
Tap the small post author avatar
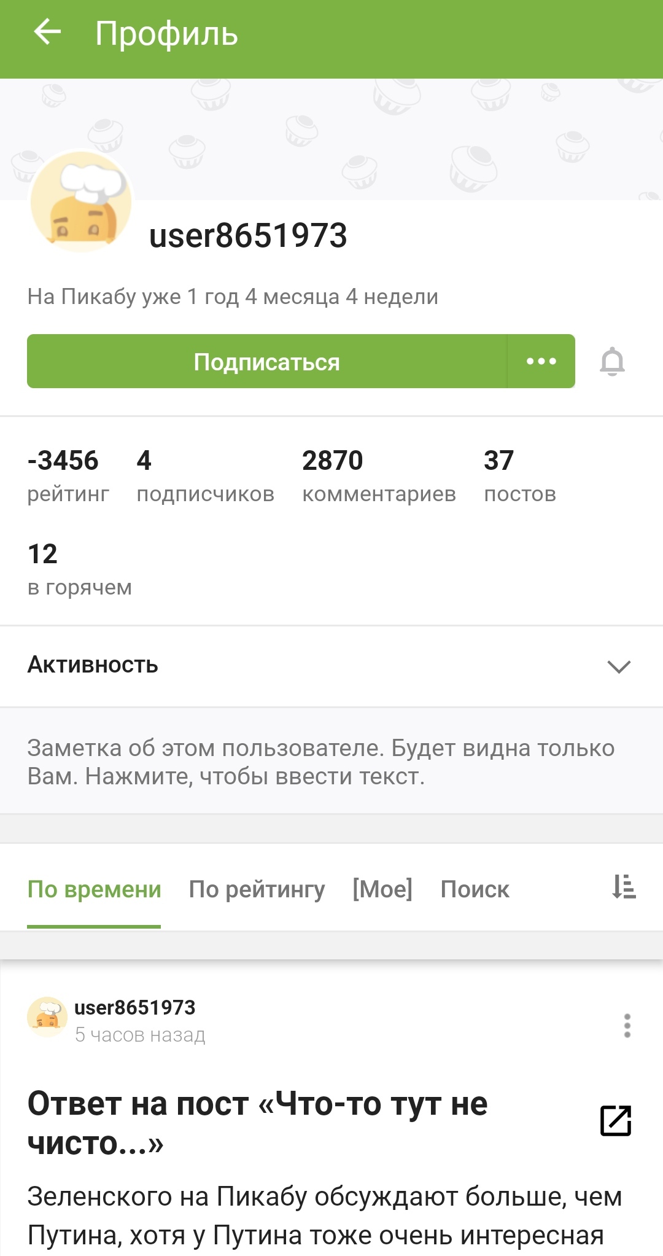coord(47,1017)
